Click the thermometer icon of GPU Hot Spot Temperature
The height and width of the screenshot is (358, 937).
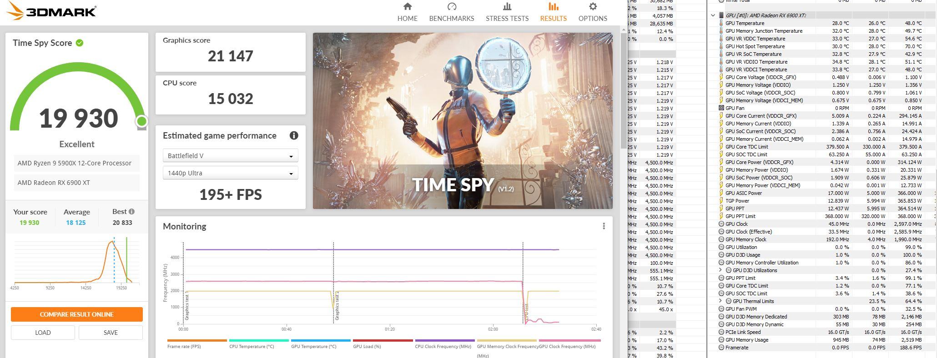tap(721, 46)
